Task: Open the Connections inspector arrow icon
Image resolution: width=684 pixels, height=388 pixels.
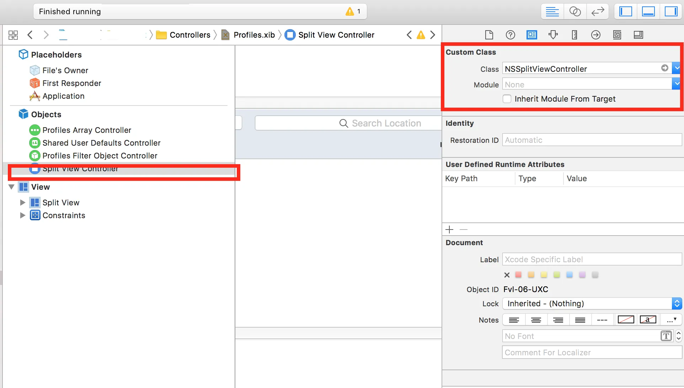Action: 596,35
